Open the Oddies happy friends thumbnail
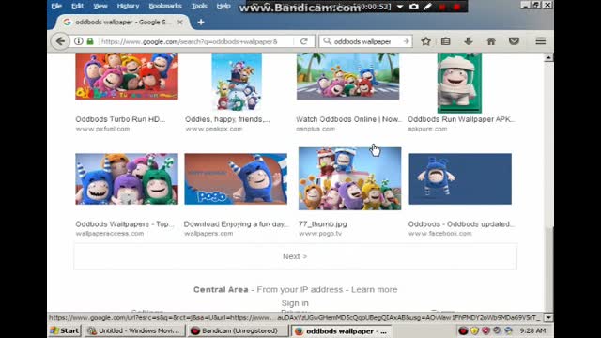This screenshot has height=338, width=601. point(237,82)
